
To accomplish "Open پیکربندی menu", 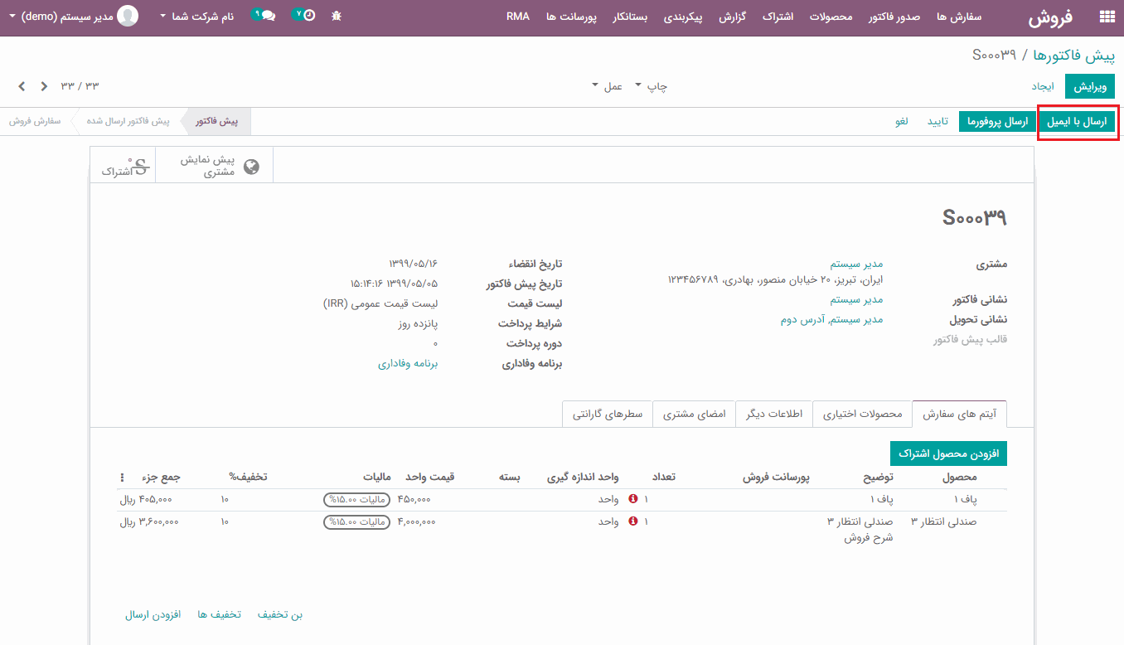I will (683, 17).
